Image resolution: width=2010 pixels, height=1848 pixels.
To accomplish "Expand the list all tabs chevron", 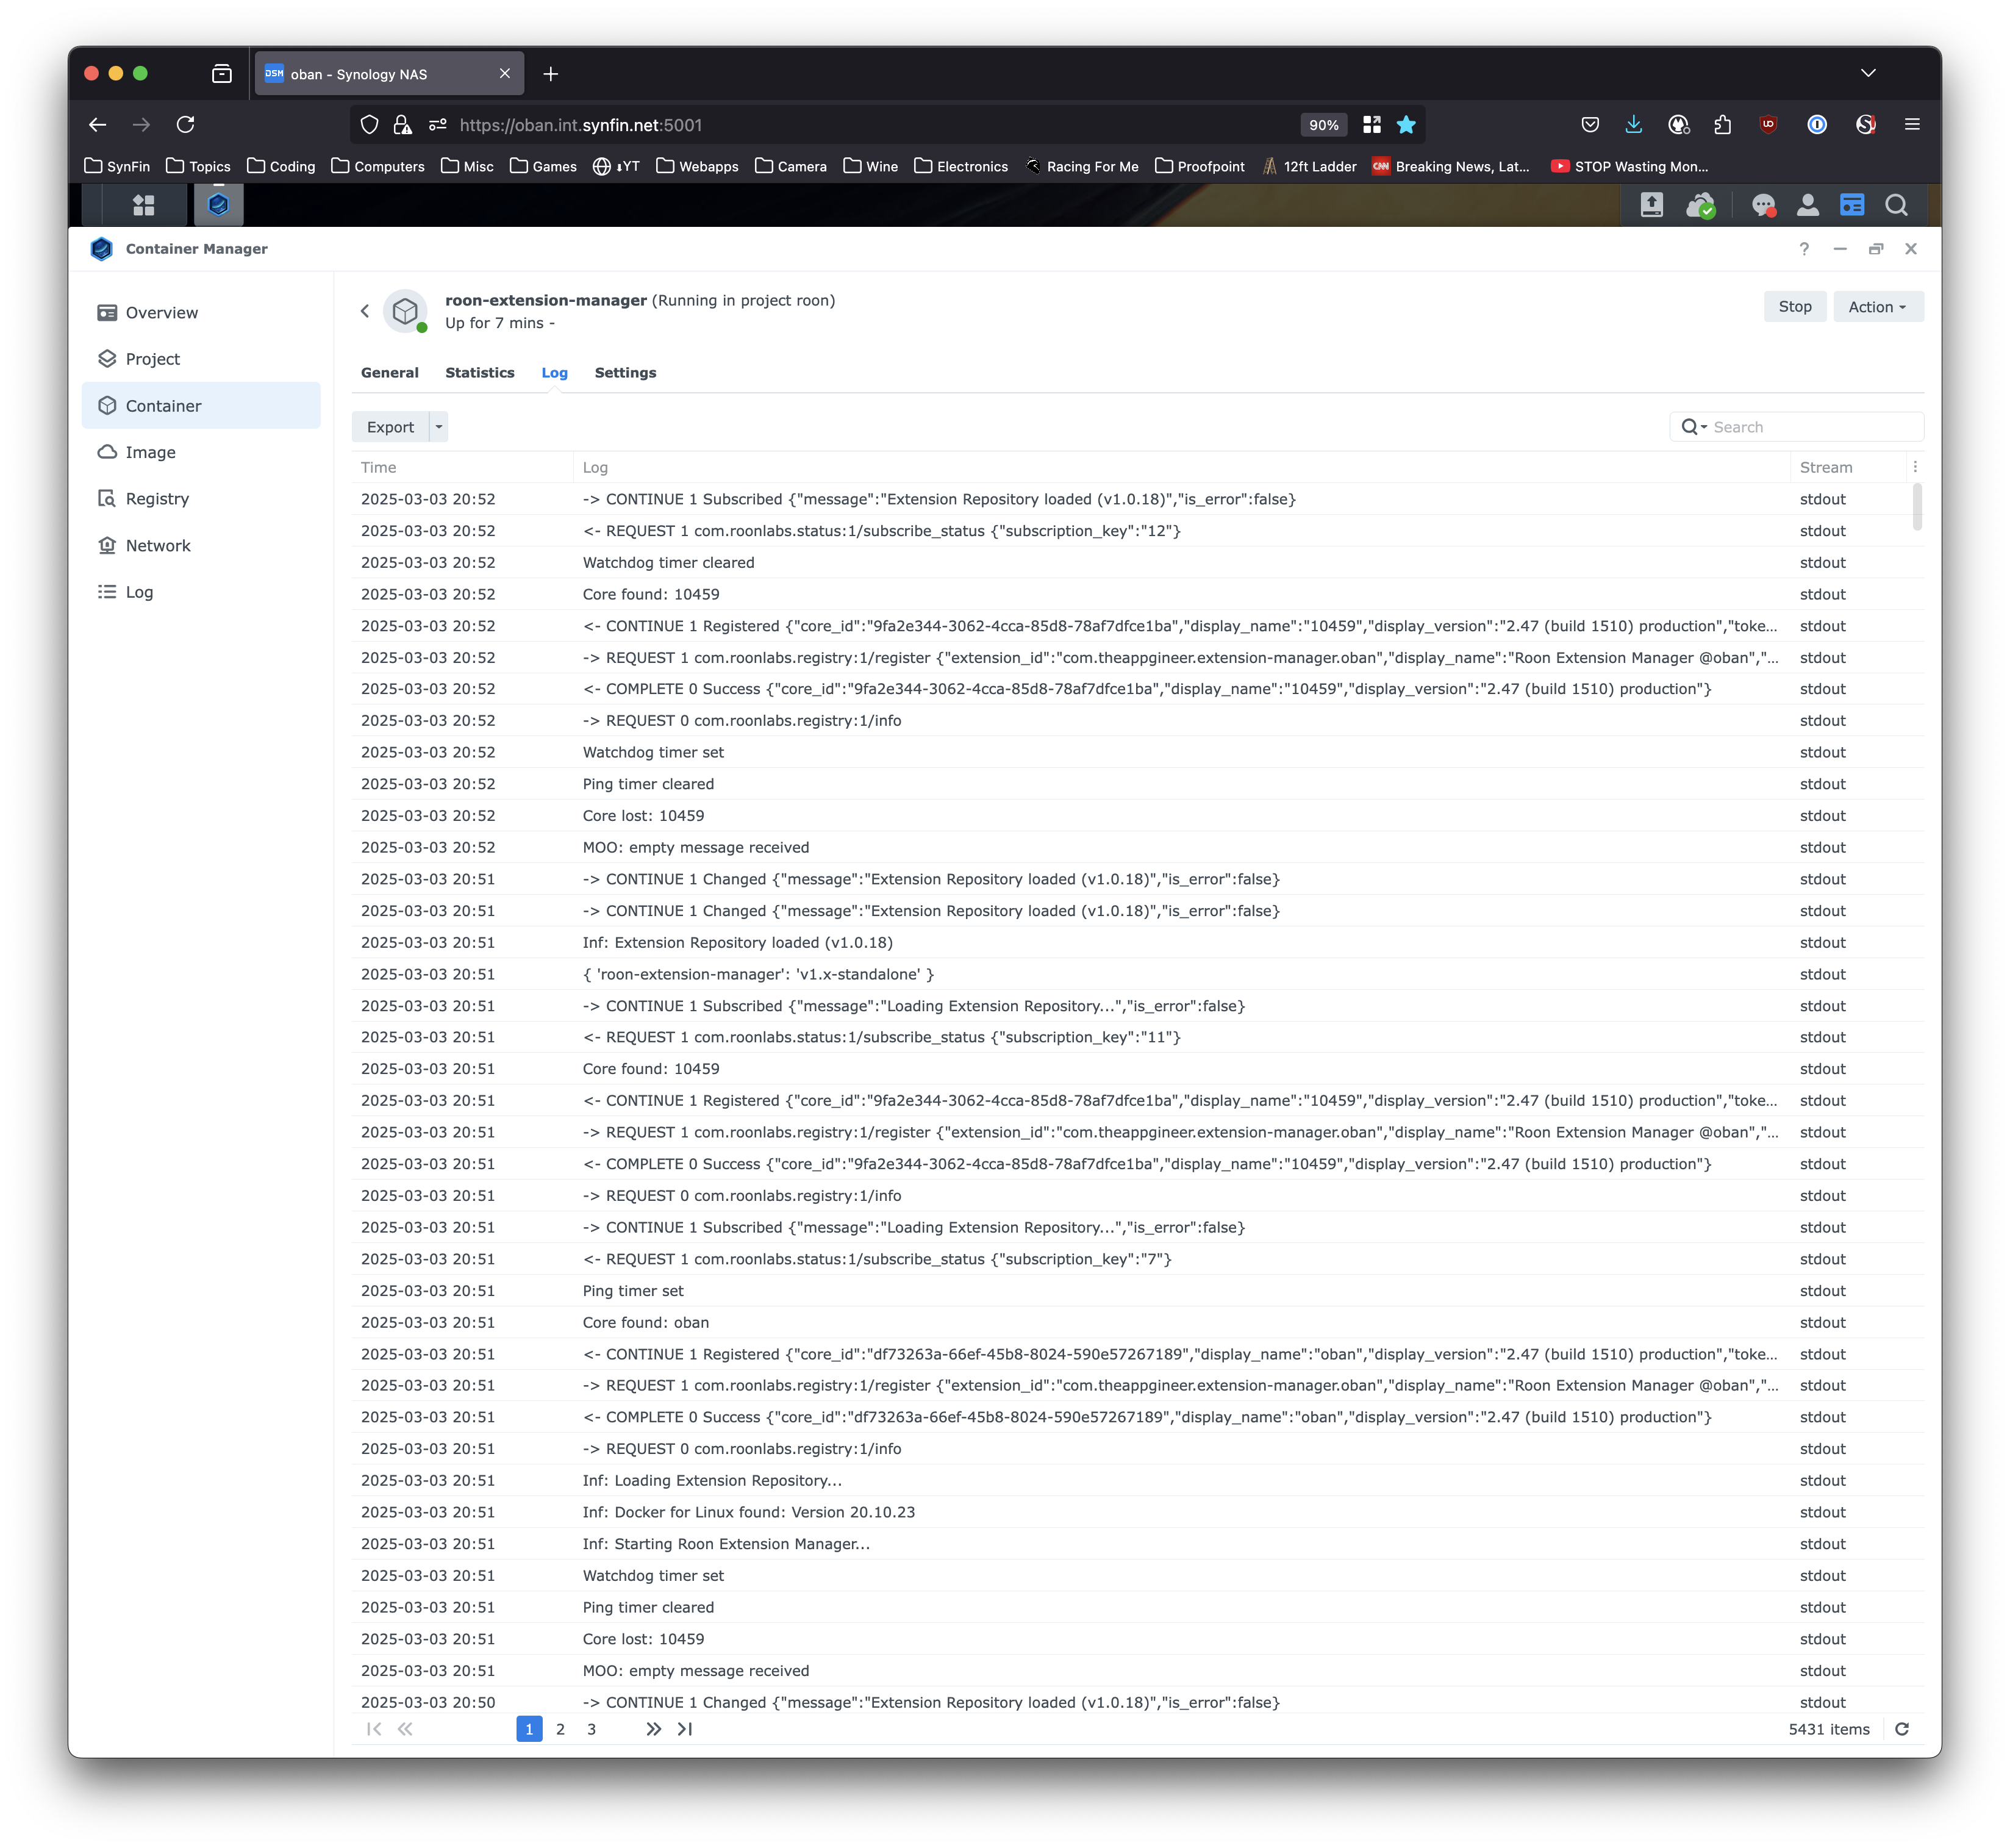I will coord(1867,73).
